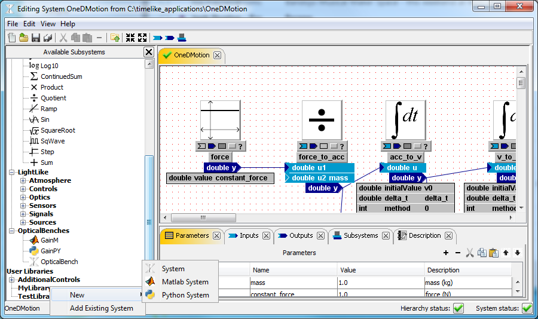Expand the Optics library folder

coord(23,197)
